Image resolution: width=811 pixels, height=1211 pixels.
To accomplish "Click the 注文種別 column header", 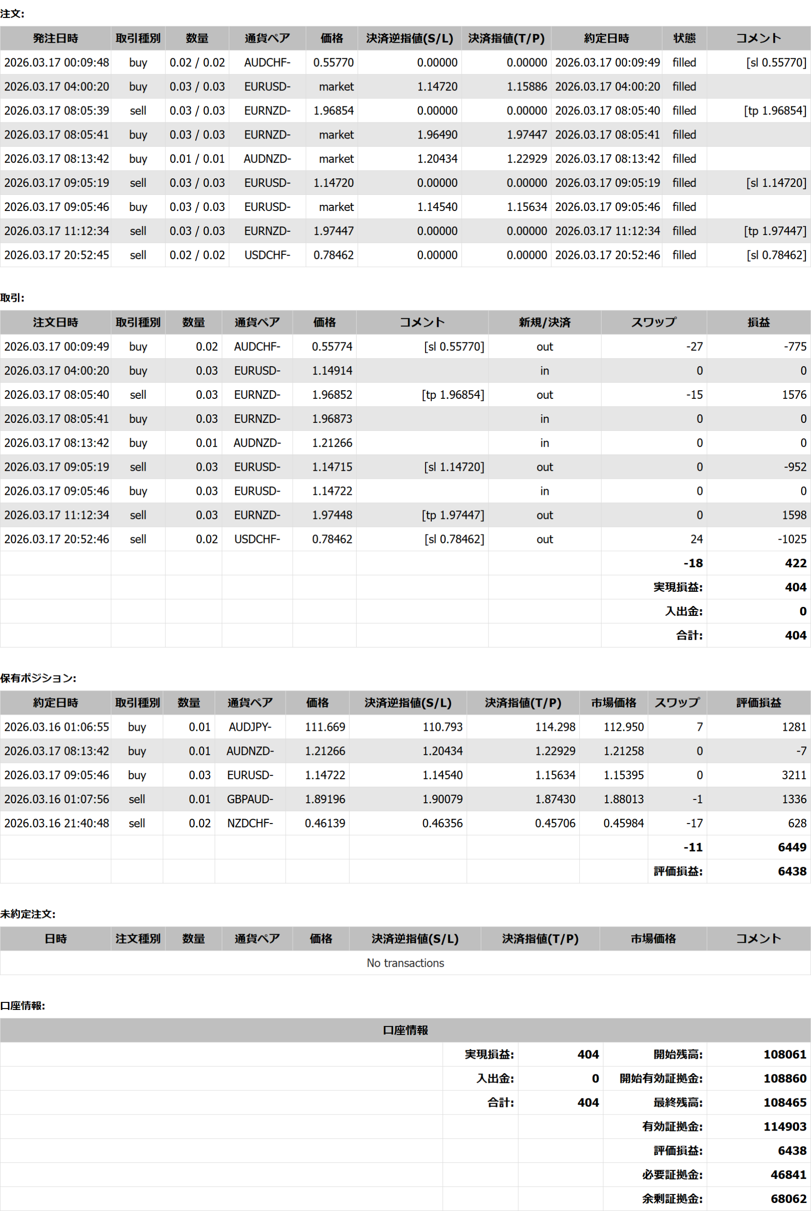I will pyautogui.click(x=138, y=939).
